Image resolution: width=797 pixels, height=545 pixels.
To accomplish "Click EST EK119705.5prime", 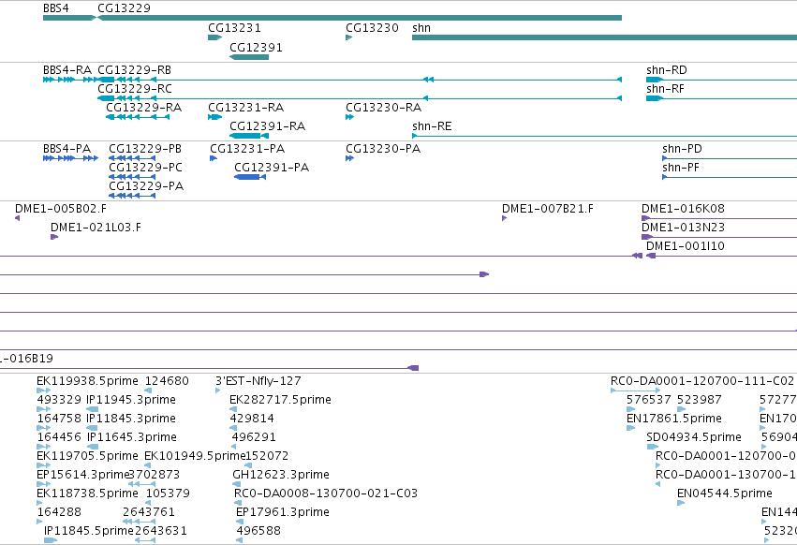I will tap(44, 465).
